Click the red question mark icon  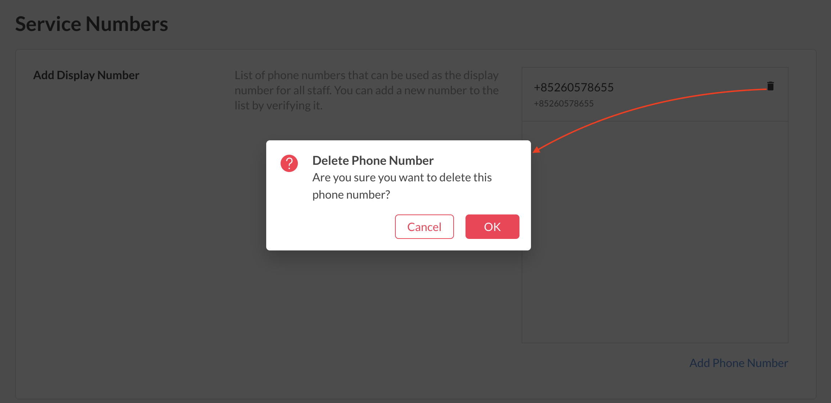289,163
